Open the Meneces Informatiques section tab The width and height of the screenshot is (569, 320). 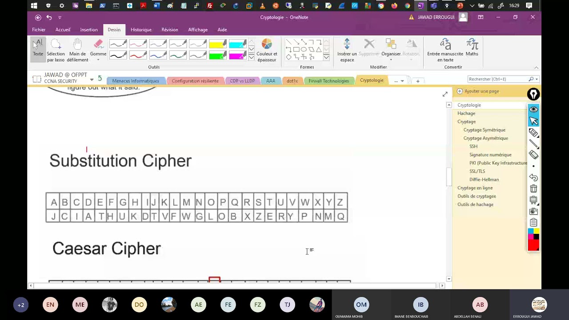[136, 81]
